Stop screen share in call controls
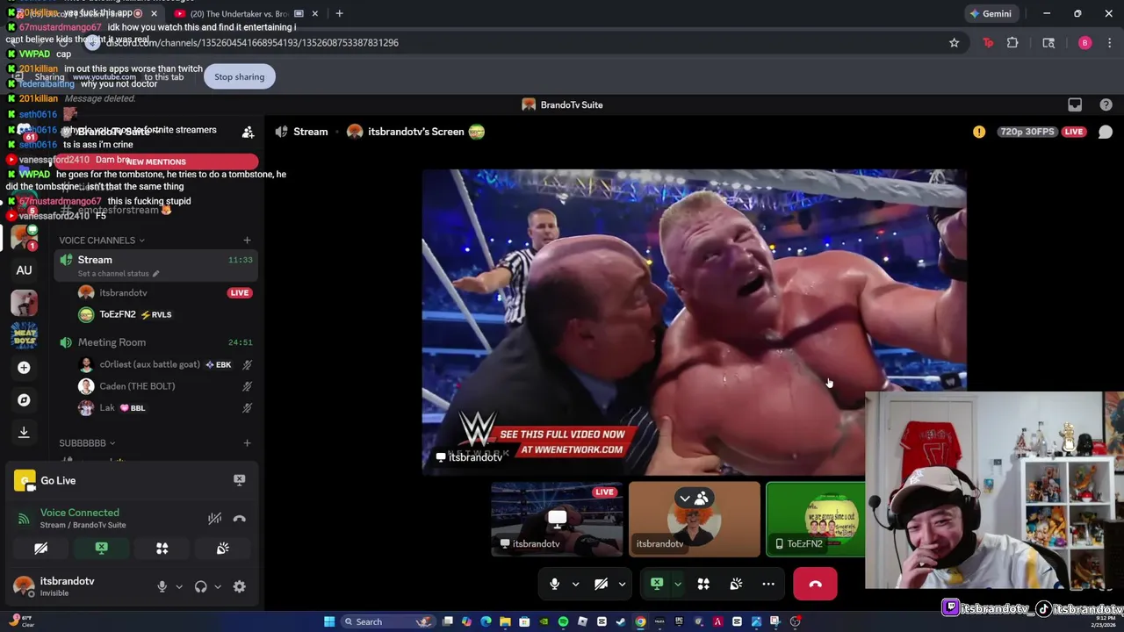This screenshot has height=632, width=1124. coord(657,584)
